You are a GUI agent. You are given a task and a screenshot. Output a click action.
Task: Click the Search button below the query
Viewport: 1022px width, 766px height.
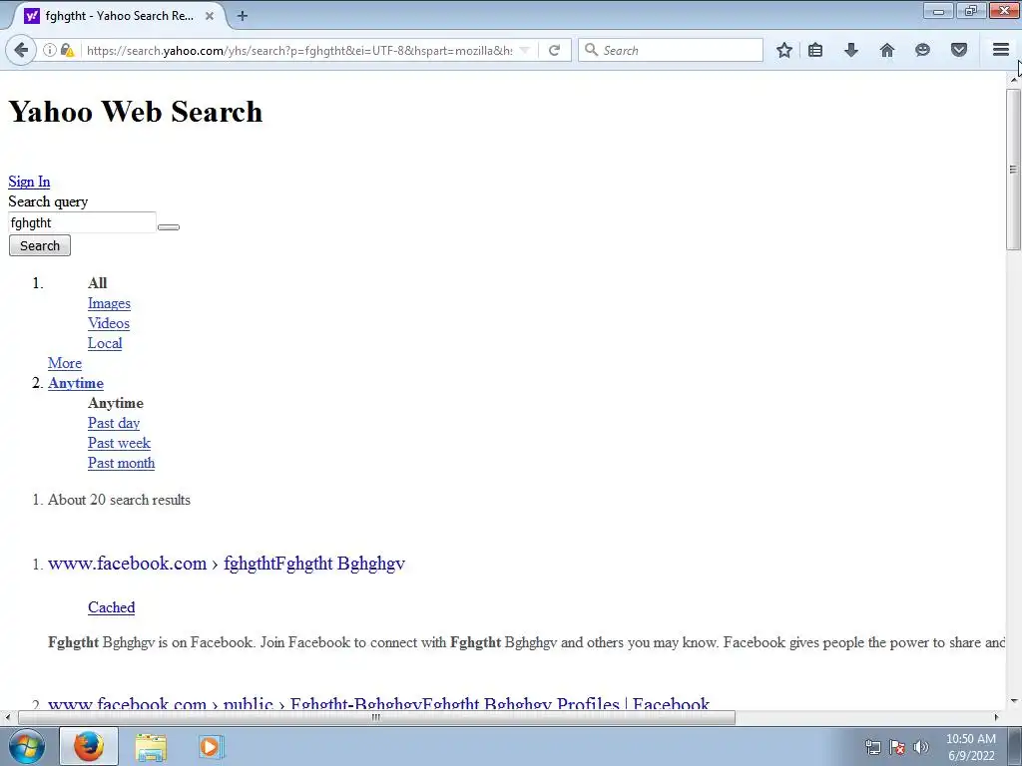40,245
